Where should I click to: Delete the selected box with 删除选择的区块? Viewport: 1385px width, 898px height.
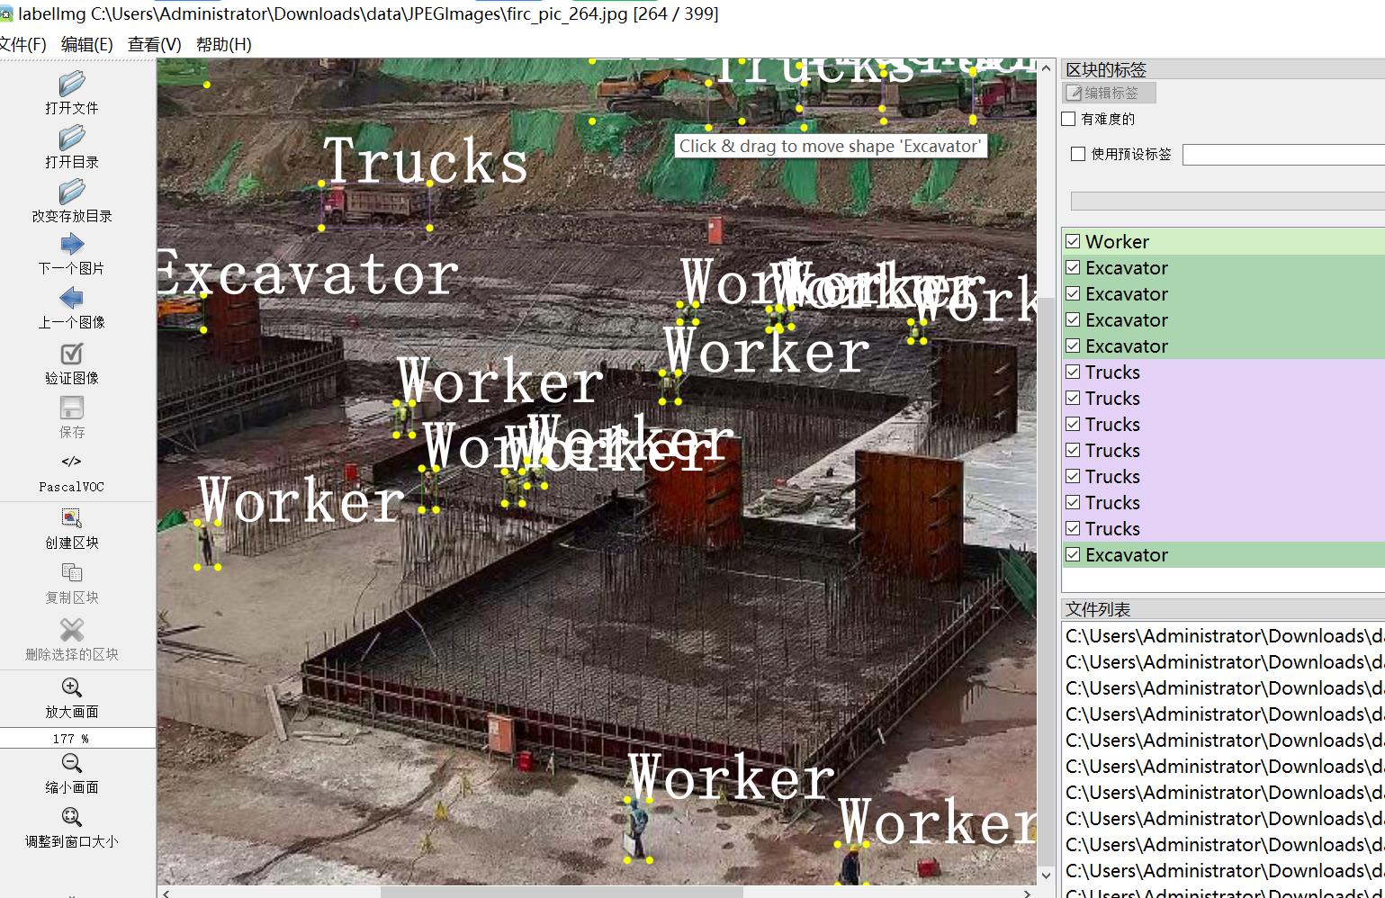[x=72, y=630]
